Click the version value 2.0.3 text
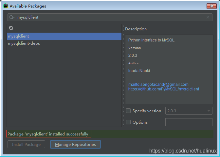This screenshot has height=157, width=220. coord(133,55)
